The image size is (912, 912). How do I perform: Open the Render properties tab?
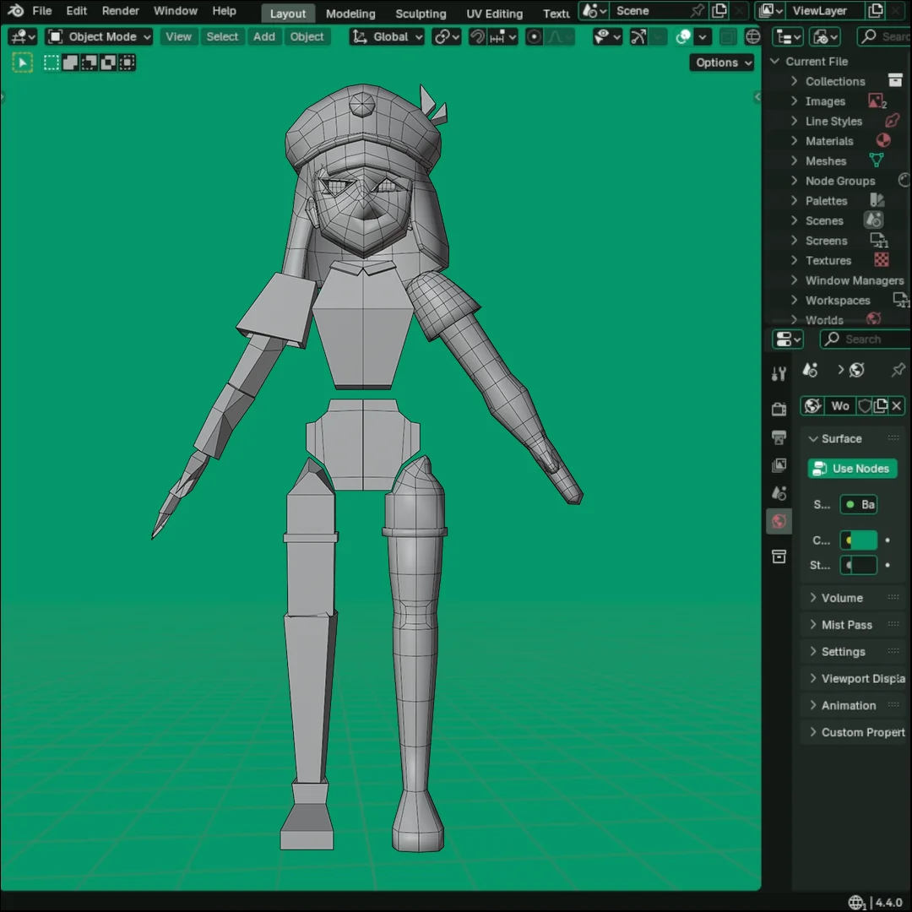pyautogui.click(x=779, y=409)
